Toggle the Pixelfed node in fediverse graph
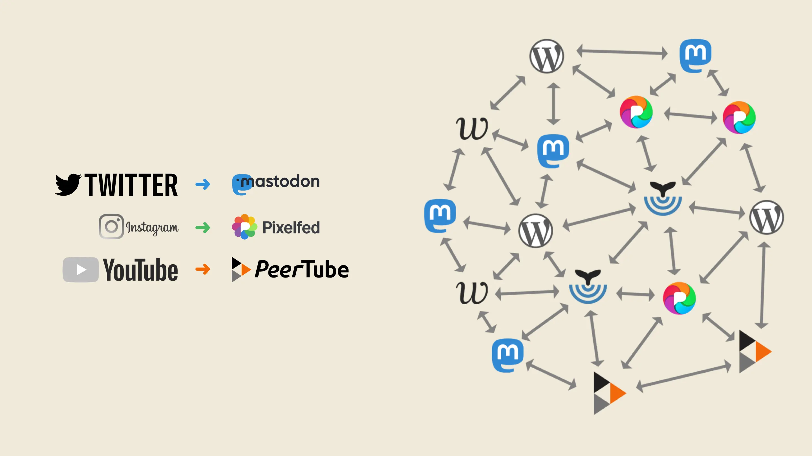 pyautogui.click(x=636, y=114)
